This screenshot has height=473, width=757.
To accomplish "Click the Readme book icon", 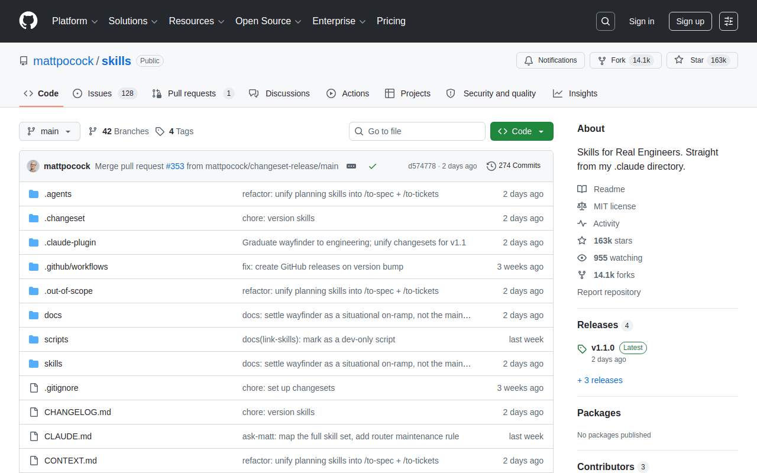I will click(582, 189).
